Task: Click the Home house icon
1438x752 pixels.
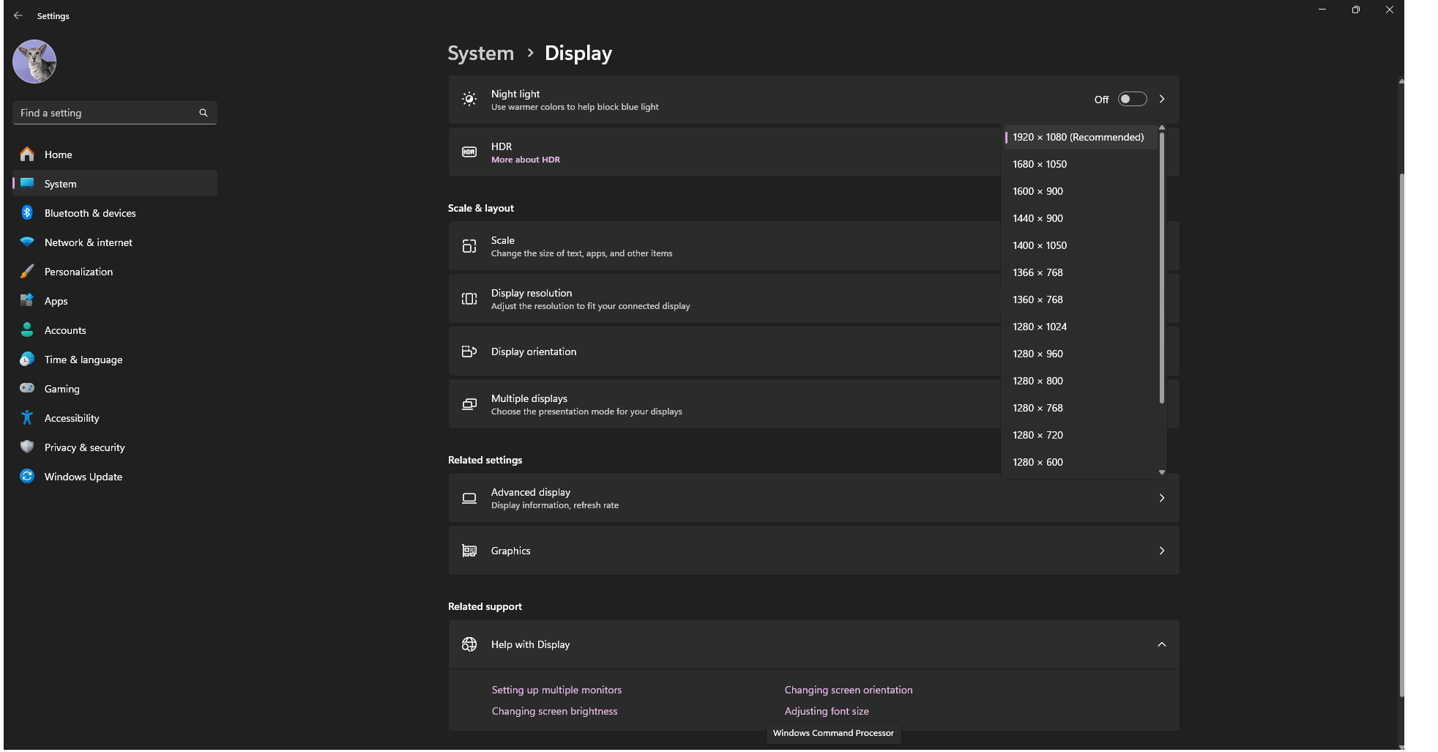Action: pyautogui.click(x=27, y=154)
